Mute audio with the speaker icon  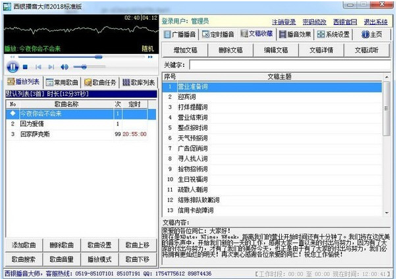[x=65, y=67]
